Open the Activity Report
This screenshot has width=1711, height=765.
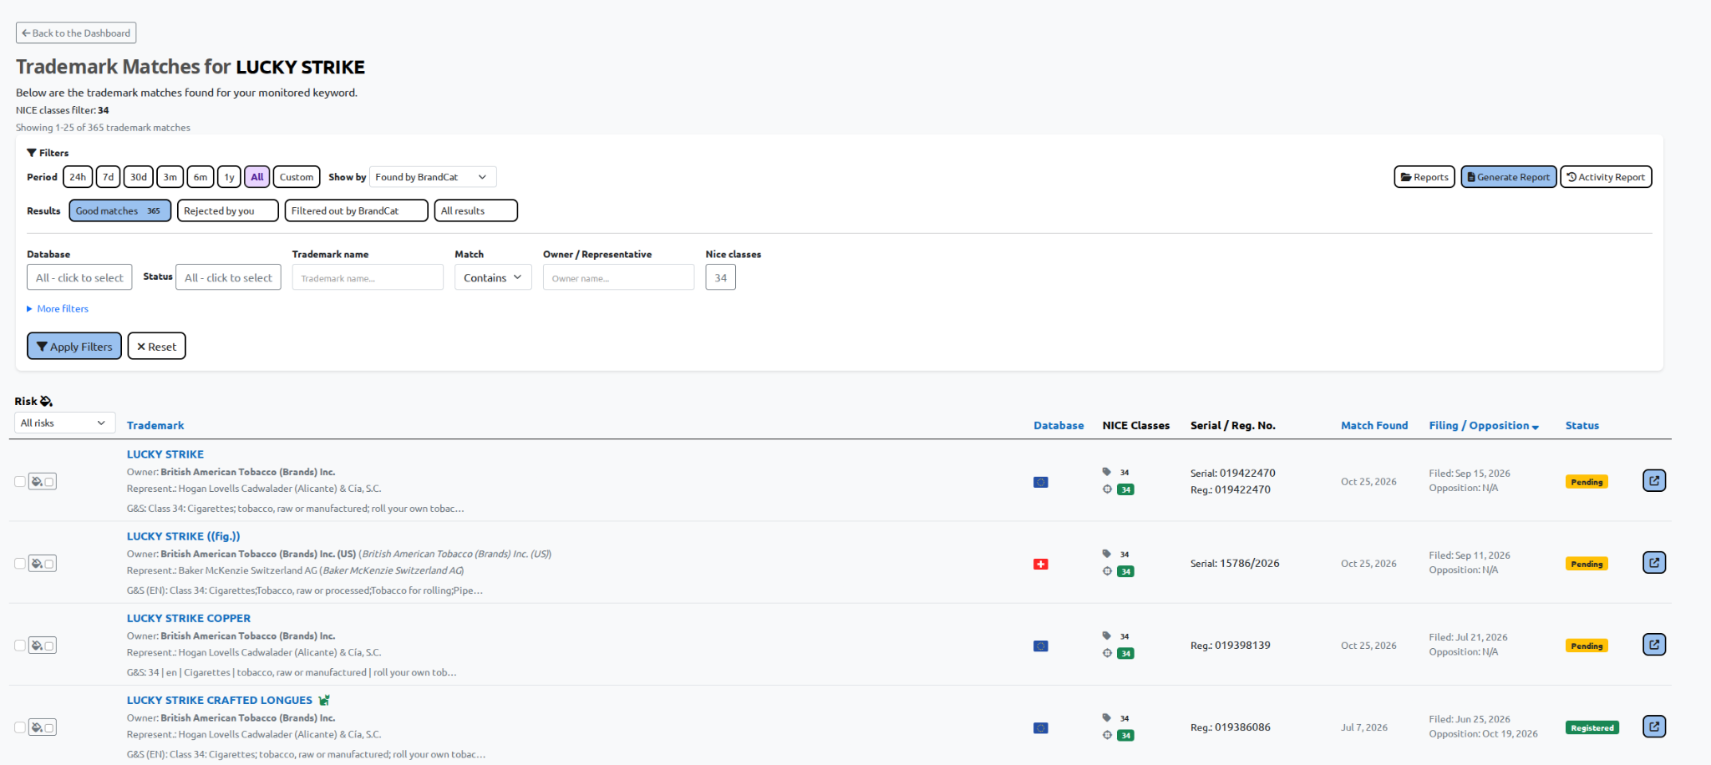pos(1606,177)
